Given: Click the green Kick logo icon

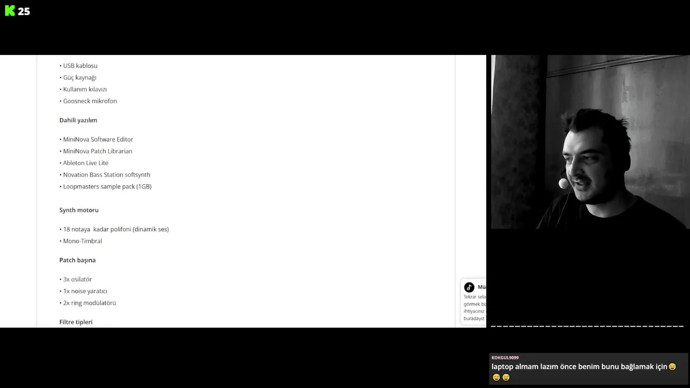Looking at the screenshot, I should point(10,11).
